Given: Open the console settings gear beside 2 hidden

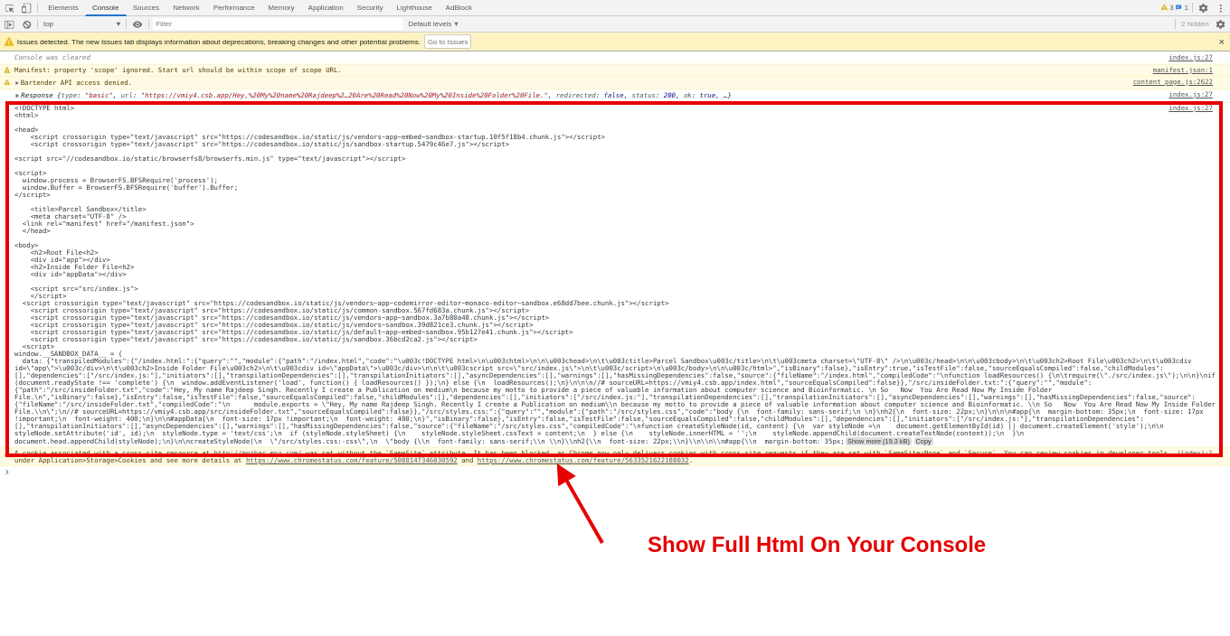Looking at the screenshot, I should click(x=1221, y=24).
